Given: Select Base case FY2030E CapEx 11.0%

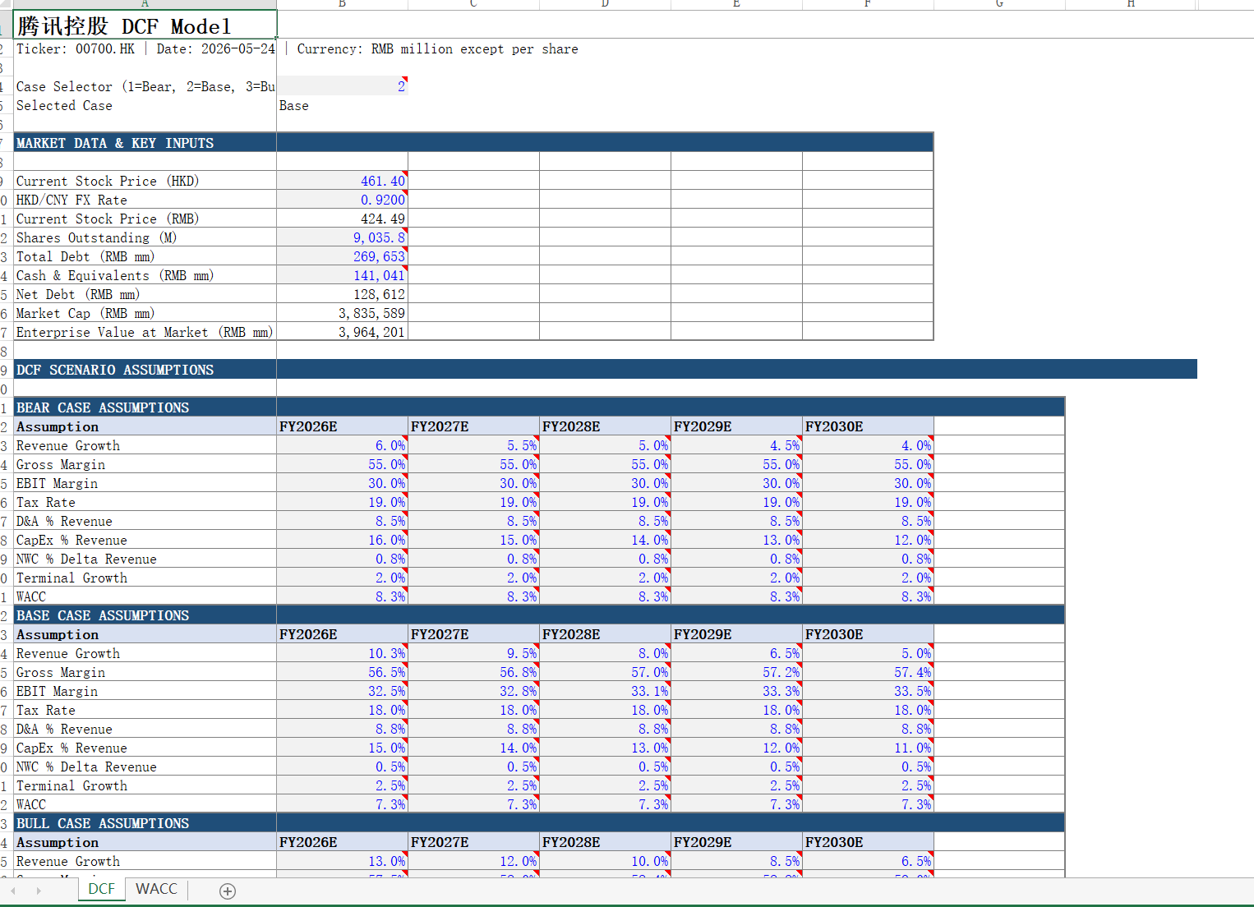Looking at the screenshot, I should coord(869,748).
